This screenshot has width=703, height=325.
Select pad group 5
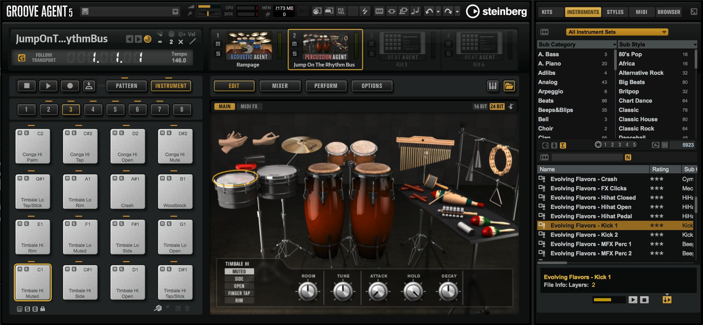(115, 109)
